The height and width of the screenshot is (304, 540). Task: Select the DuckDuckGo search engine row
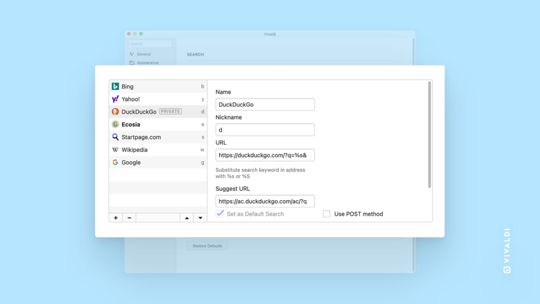[158, 111]
